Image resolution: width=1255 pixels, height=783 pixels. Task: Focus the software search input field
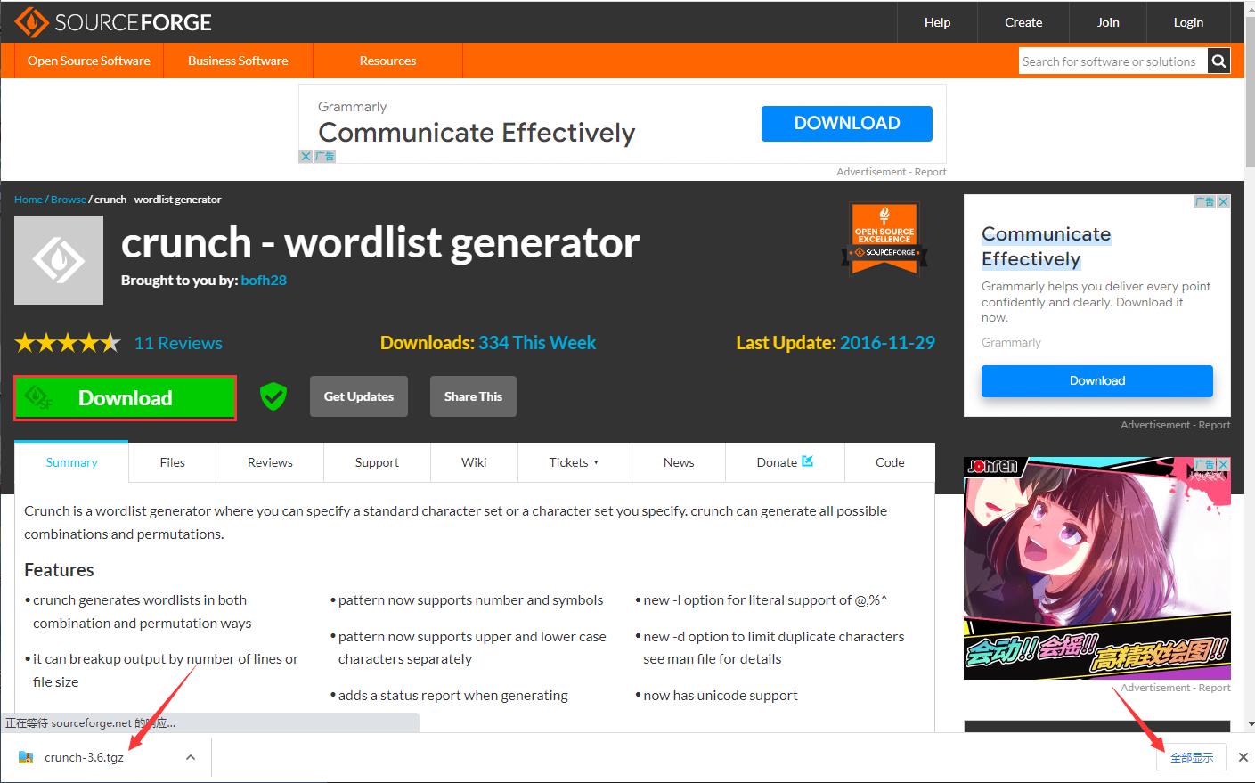click(1113, 61)
